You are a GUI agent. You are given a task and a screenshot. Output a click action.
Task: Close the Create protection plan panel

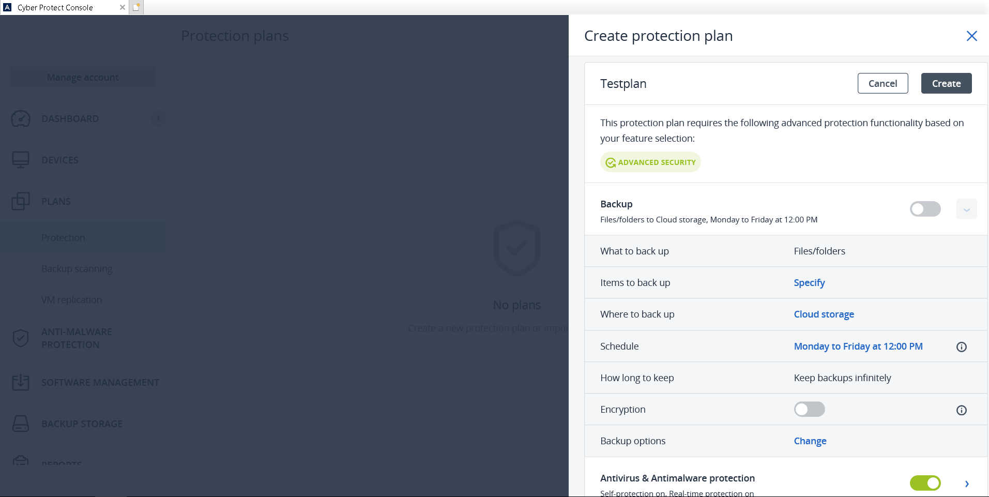972,36
